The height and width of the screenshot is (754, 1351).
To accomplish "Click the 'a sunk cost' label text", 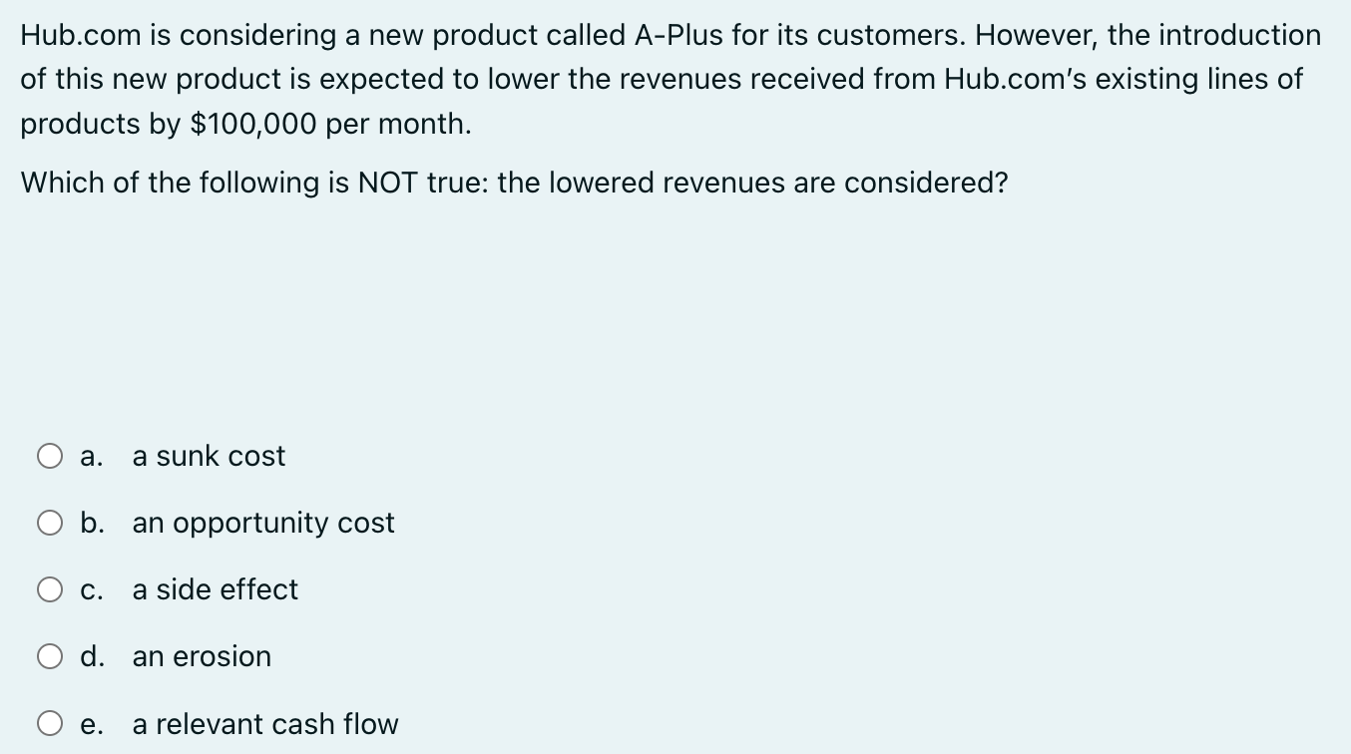I will [210, 456].
